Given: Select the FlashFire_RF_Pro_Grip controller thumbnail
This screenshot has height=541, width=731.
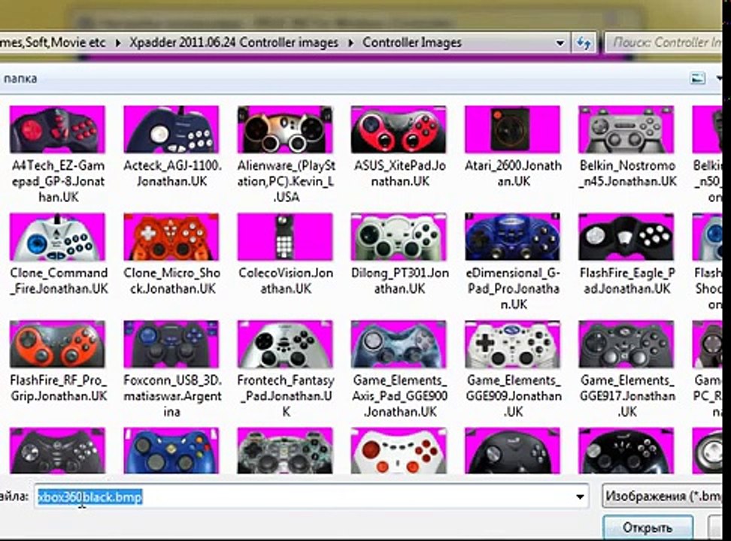Looking at the screenshot, I should [x=57, y=344].
